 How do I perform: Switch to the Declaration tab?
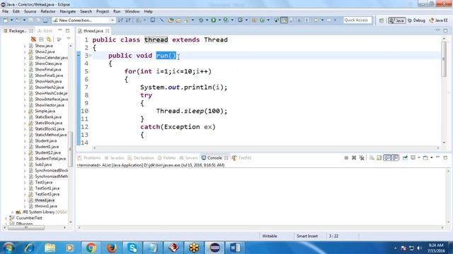pos(141,158)
